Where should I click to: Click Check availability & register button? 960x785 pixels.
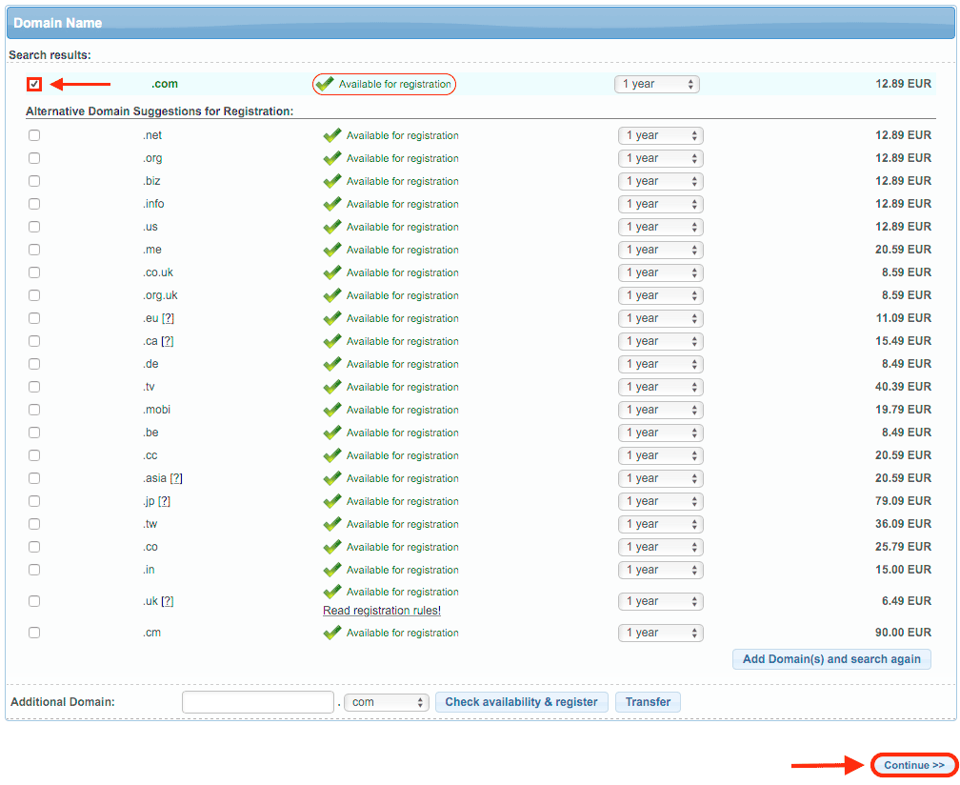pyautogui.click(x=521, y=702)
